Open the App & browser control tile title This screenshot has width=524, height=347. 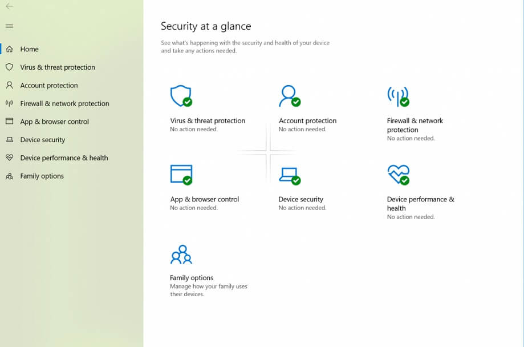(x=205, y=199)
